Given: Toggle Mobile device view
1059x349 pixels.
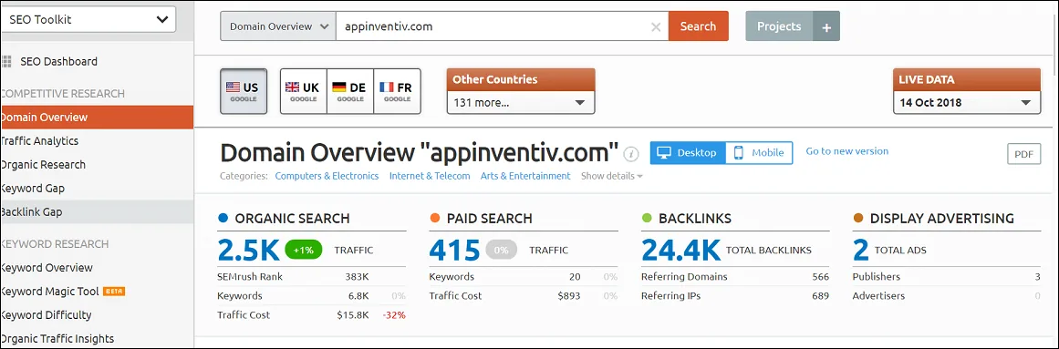Looking at the screenshot, I should [759, 152].
